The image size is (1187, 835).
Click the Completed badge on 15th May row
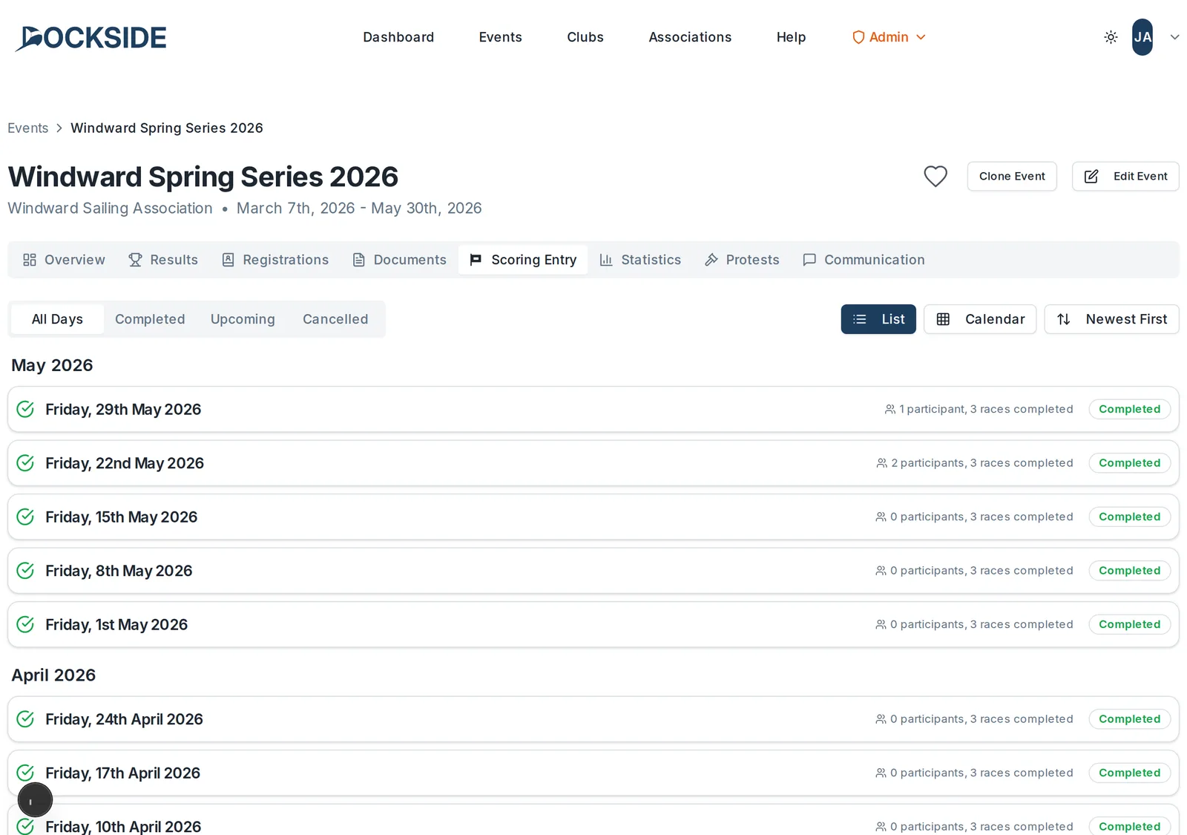point(1129,517)
